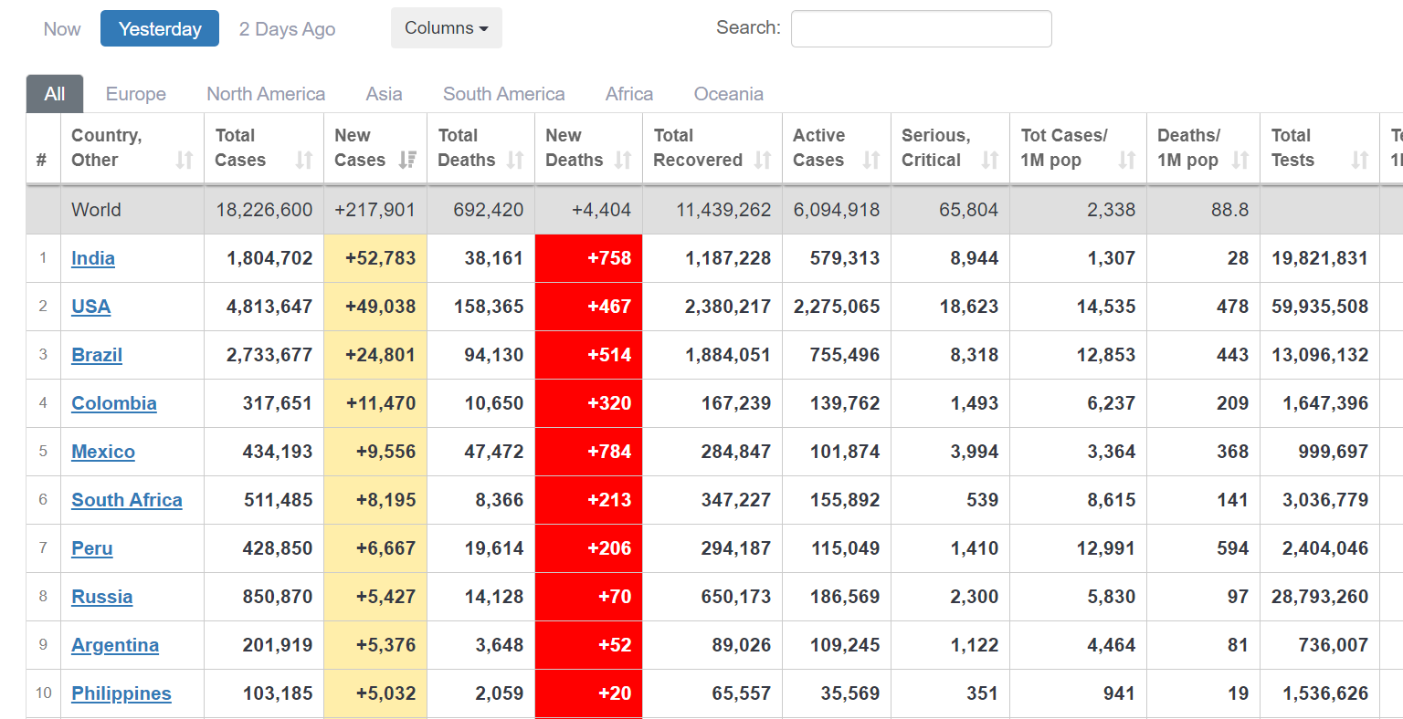Filter table by South America tab
The height and width of the screenshot is (719, 1403).
point(504,94)
